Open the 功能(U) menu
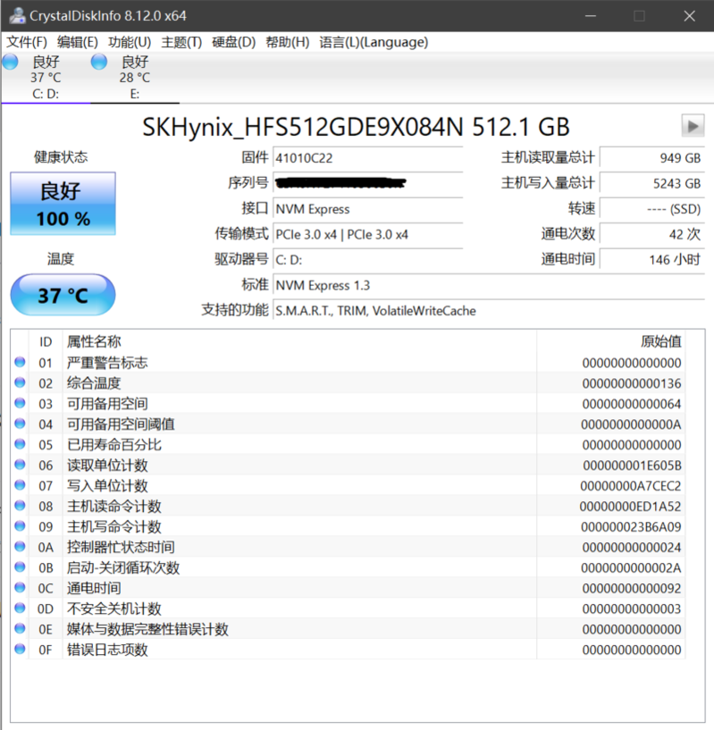714x730 pixels. pos(130,42)
